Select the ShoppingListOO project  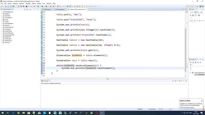pyautogui.click(x=10, y=35)
